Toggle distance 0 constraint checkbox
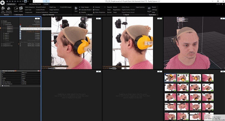This screenshot has height=121, width=225. (x=20, y=26)
